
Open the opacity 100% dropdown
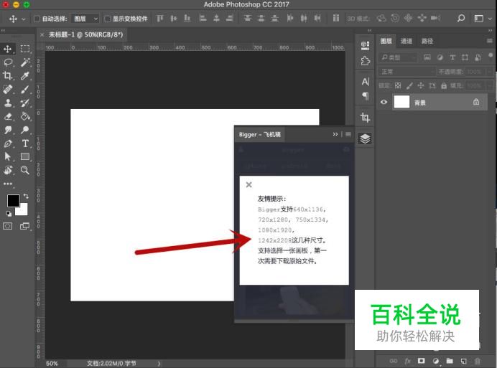pos(490,72)
